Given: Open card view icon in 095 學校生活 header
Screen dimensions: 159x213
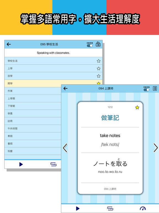Looking at the screenshot, I should click(98, 44).
